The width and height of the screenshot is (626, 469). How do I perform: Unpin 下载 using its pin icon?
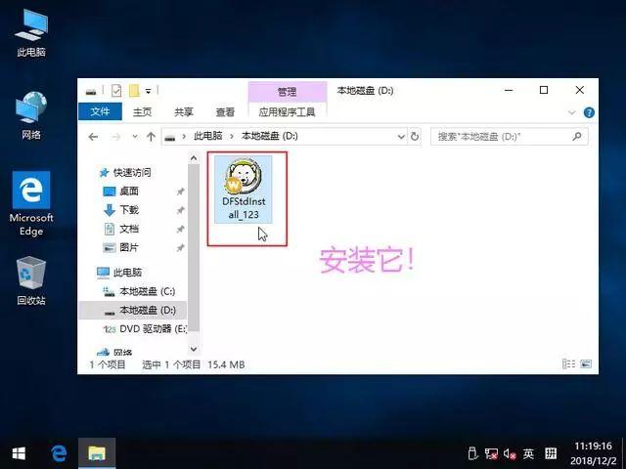[x=180, y=210]
